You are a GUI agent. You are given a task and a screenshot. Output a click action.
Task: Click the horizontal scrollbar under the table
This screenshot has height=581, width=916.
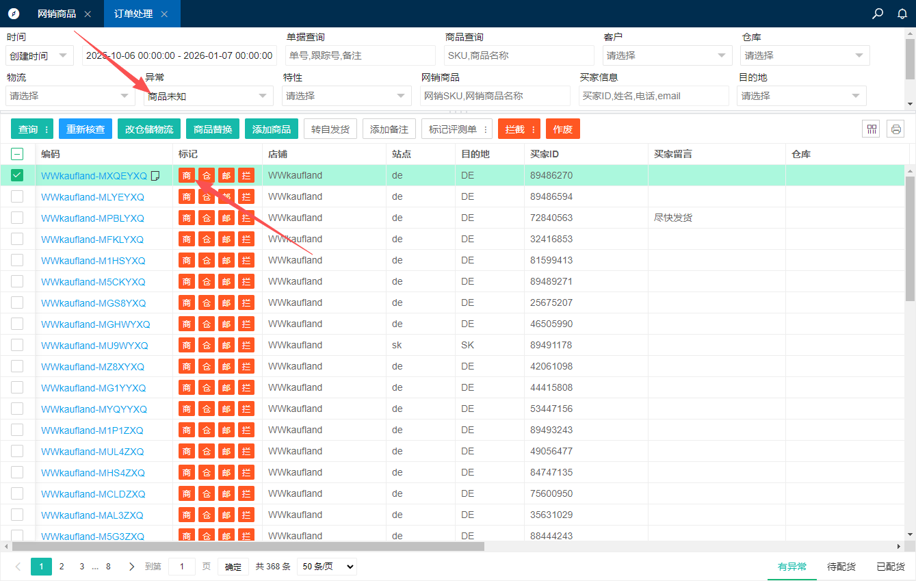point(248,546)
